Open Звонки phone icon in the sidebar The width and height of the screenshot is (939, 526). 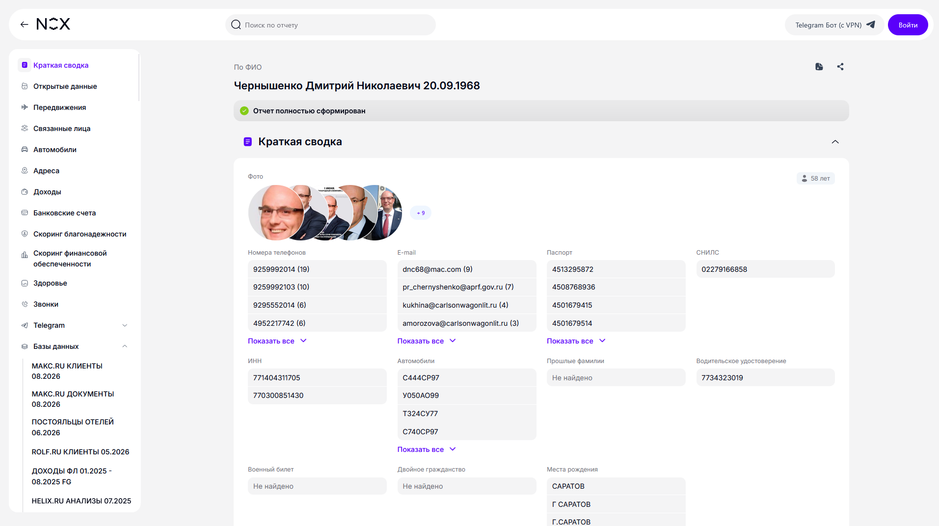point(25,304)
